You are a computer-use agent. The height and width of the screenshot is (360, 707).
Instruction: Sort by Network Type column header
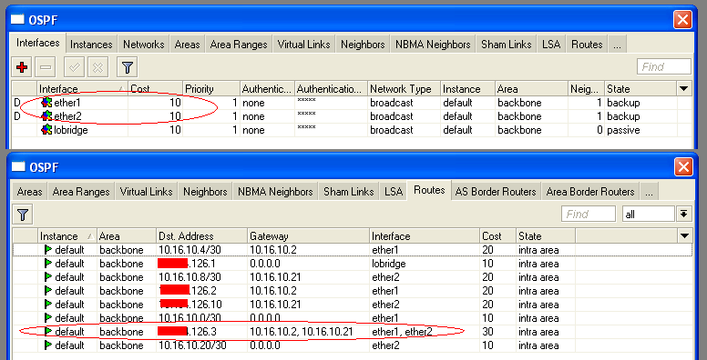click(x=404, y=89)
